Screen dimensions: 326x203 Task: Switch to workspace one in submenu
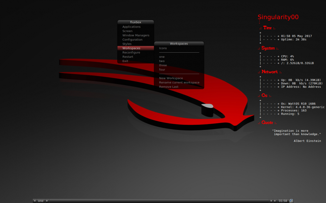(x=179, y=57)
